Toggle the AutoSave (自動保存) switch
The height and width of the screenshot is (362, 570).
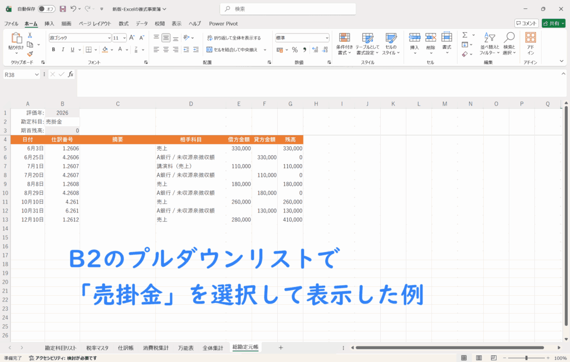point(46,9)
